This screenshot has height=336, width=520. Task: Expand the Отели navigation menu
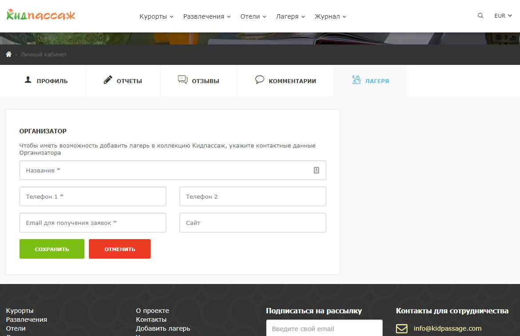pos(253,16)
